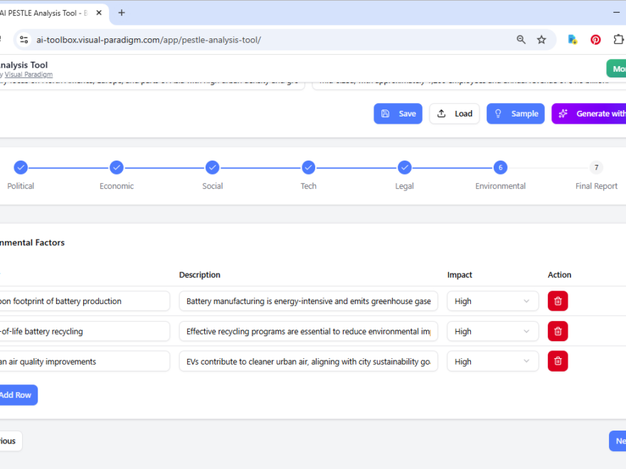The width and height of the screenshot is (626, 469).
Task: Open the Sample data with the lightbulb button
Action: (515, 113)
